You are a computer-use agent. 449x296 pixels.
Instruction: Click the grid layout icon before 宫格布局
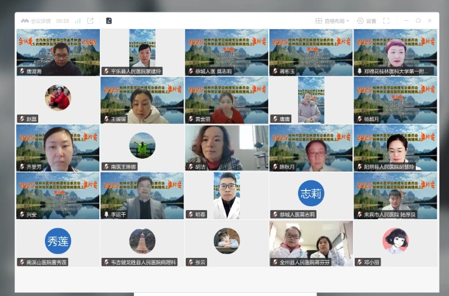(319, 21)
